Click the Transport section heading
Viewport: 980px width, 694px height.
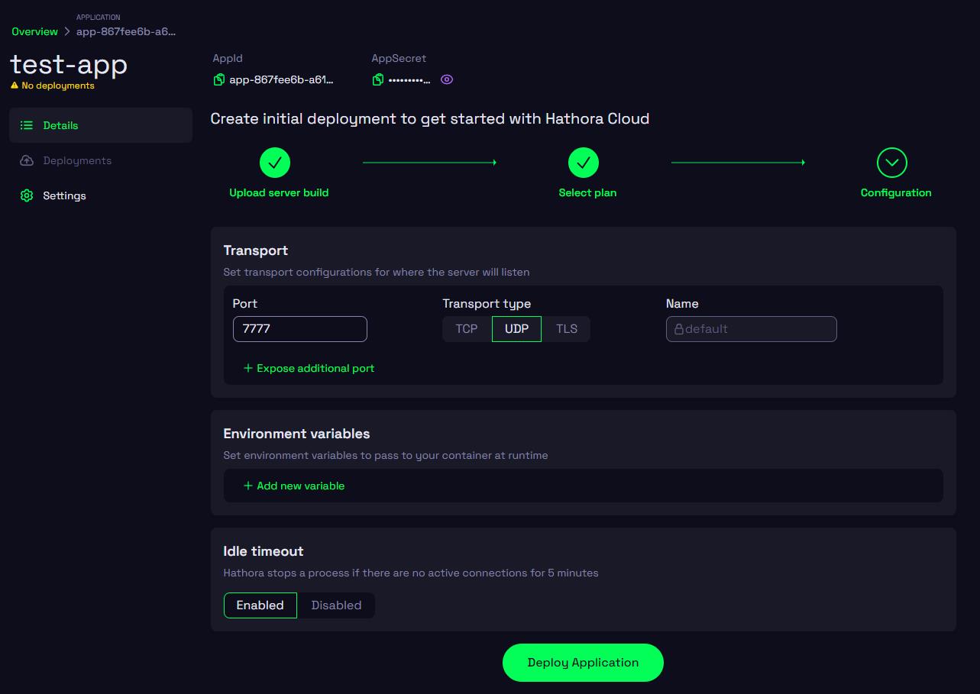coord(255,250)
